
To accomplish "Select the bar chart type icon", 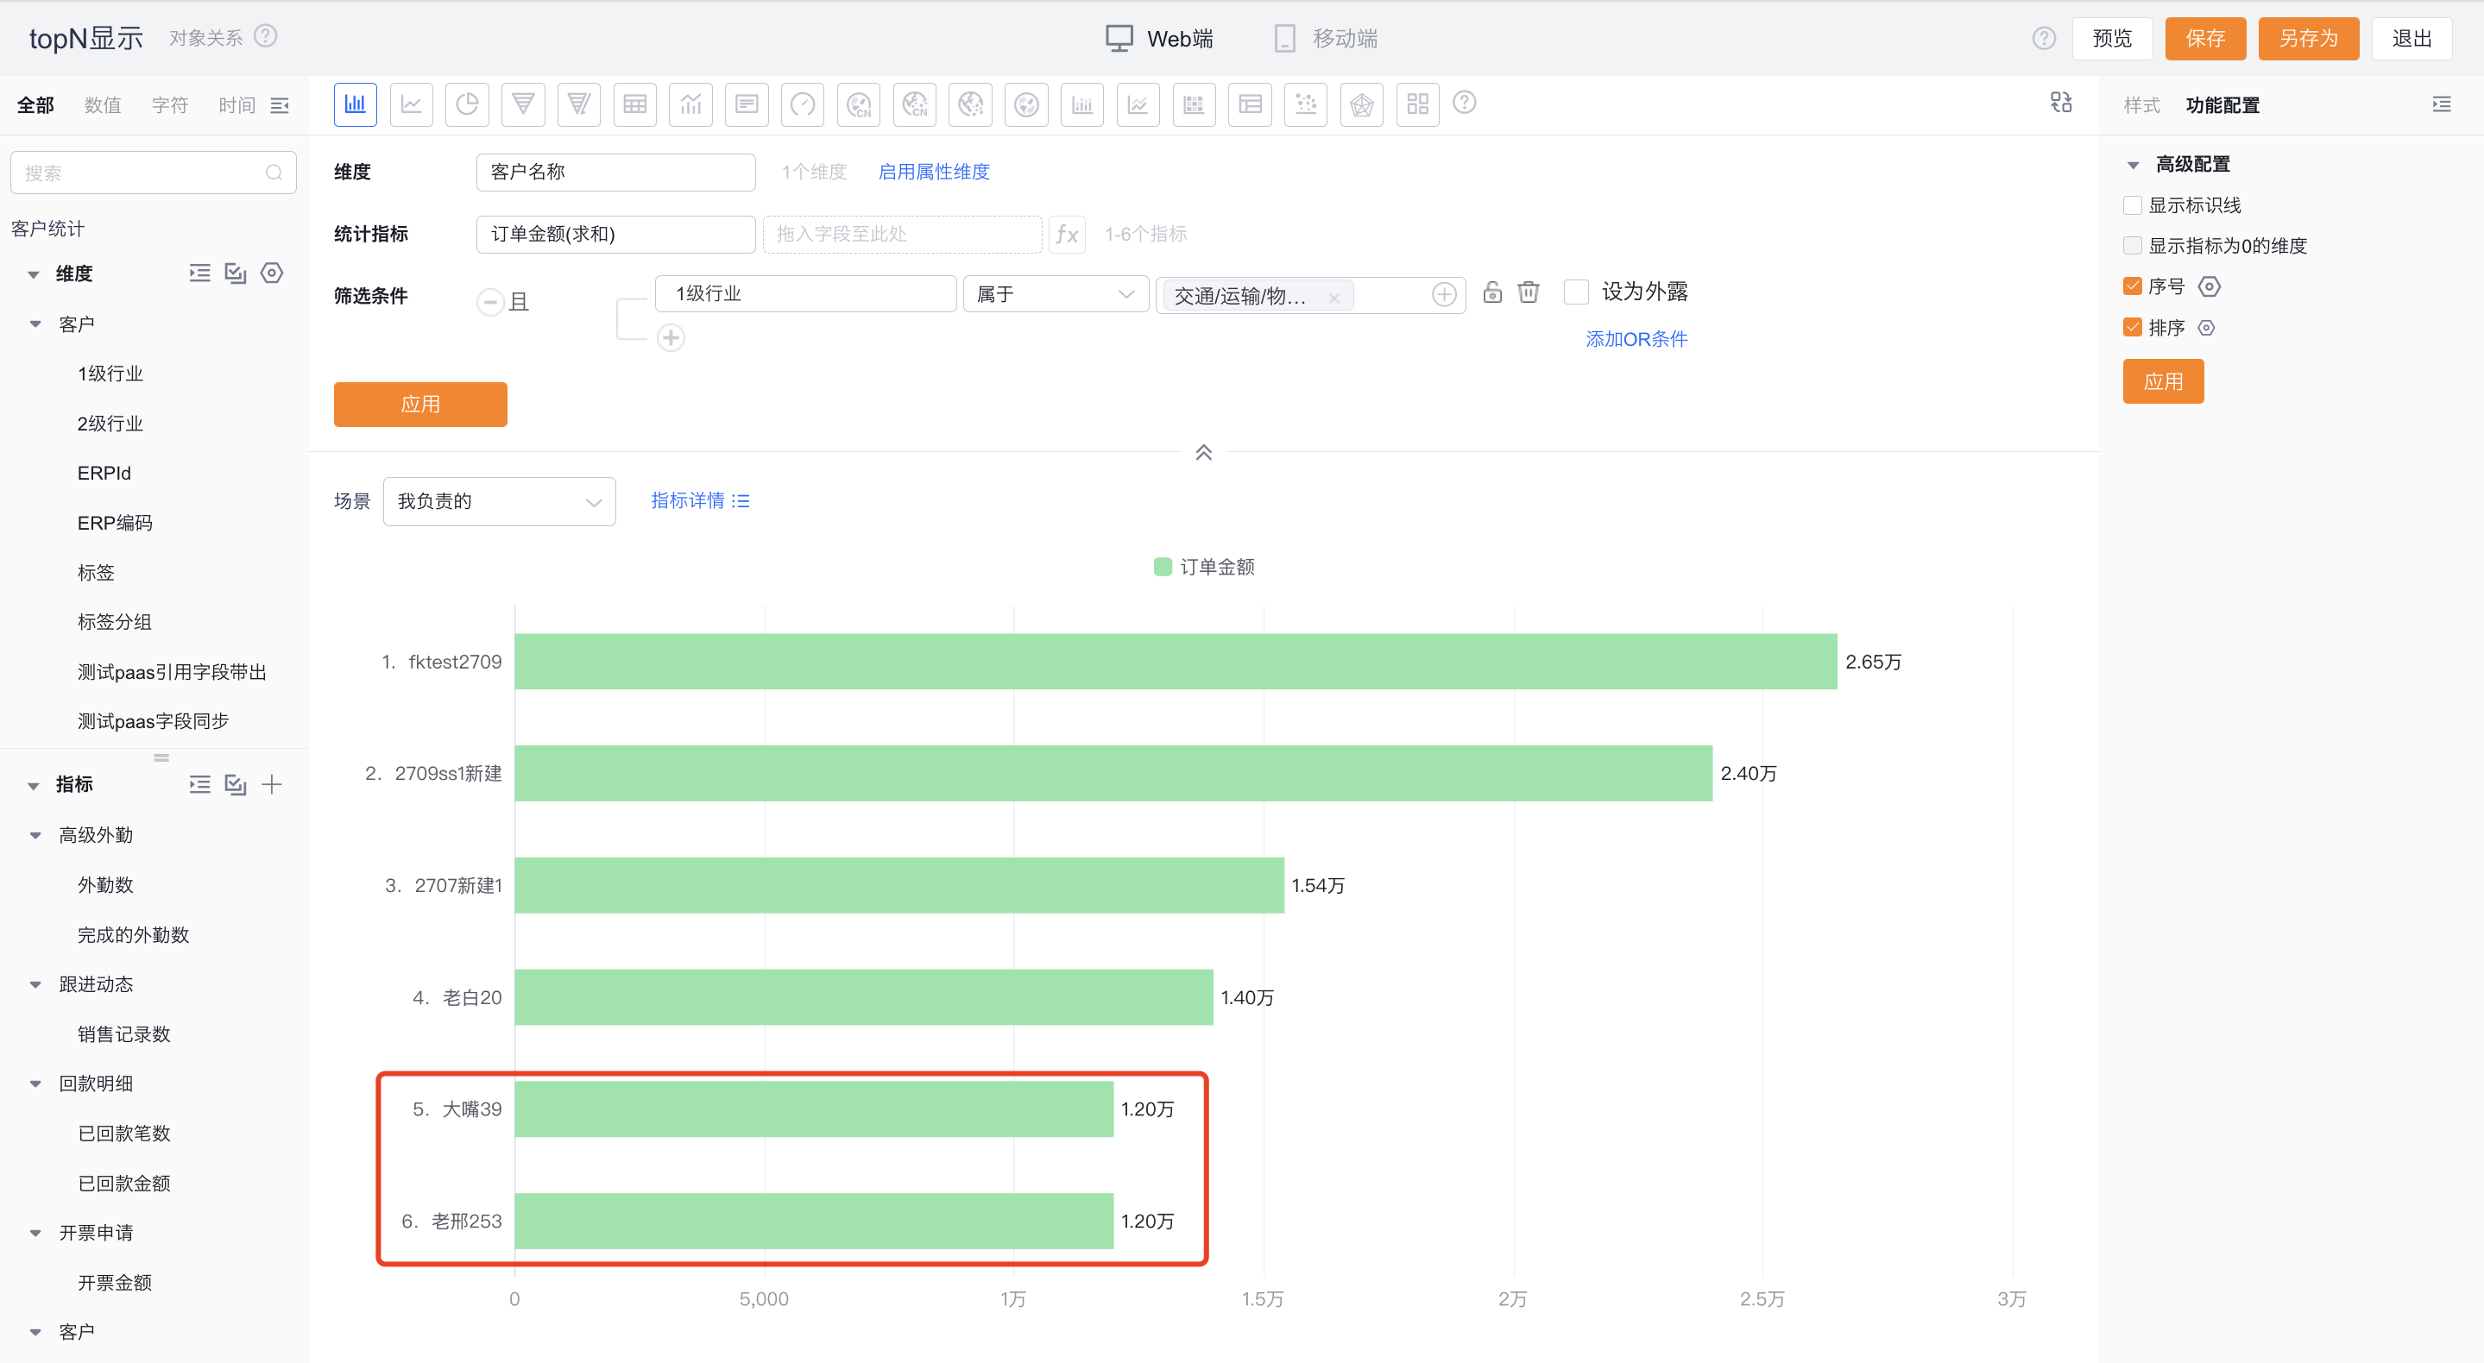I will (355, 104).
